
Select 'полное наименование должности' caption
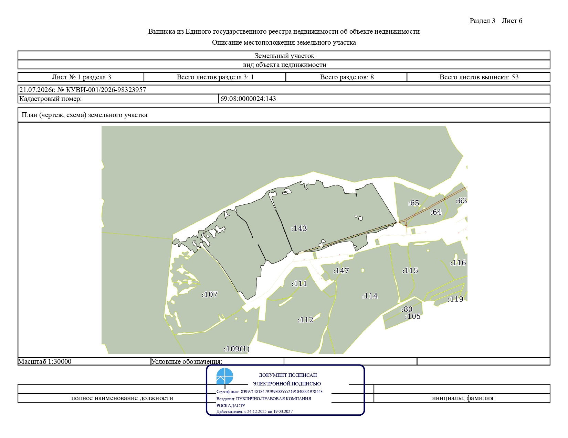(122, 398)
